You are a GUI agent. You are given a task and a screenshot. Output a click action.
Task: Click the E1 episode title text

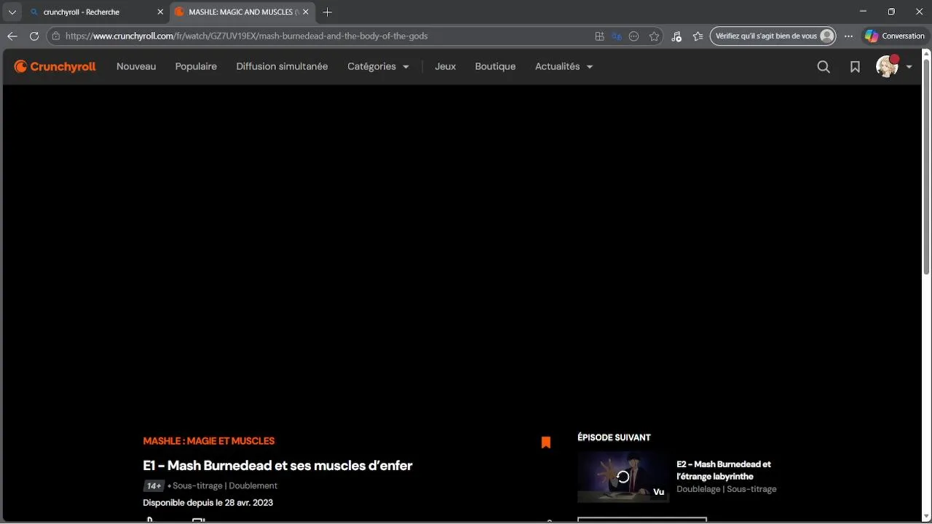(277, 466)
